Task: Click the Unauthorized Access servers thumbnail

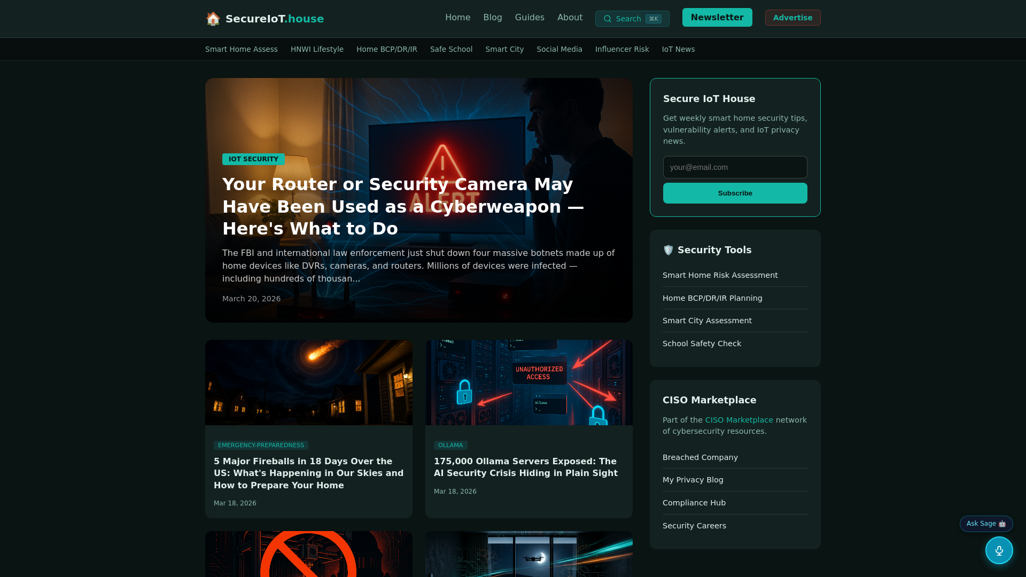Action: [x=529, y=383]
